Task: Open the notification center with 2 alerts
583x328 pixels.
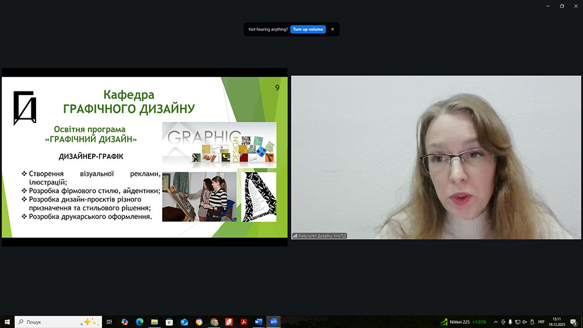Action: [574, 322]
